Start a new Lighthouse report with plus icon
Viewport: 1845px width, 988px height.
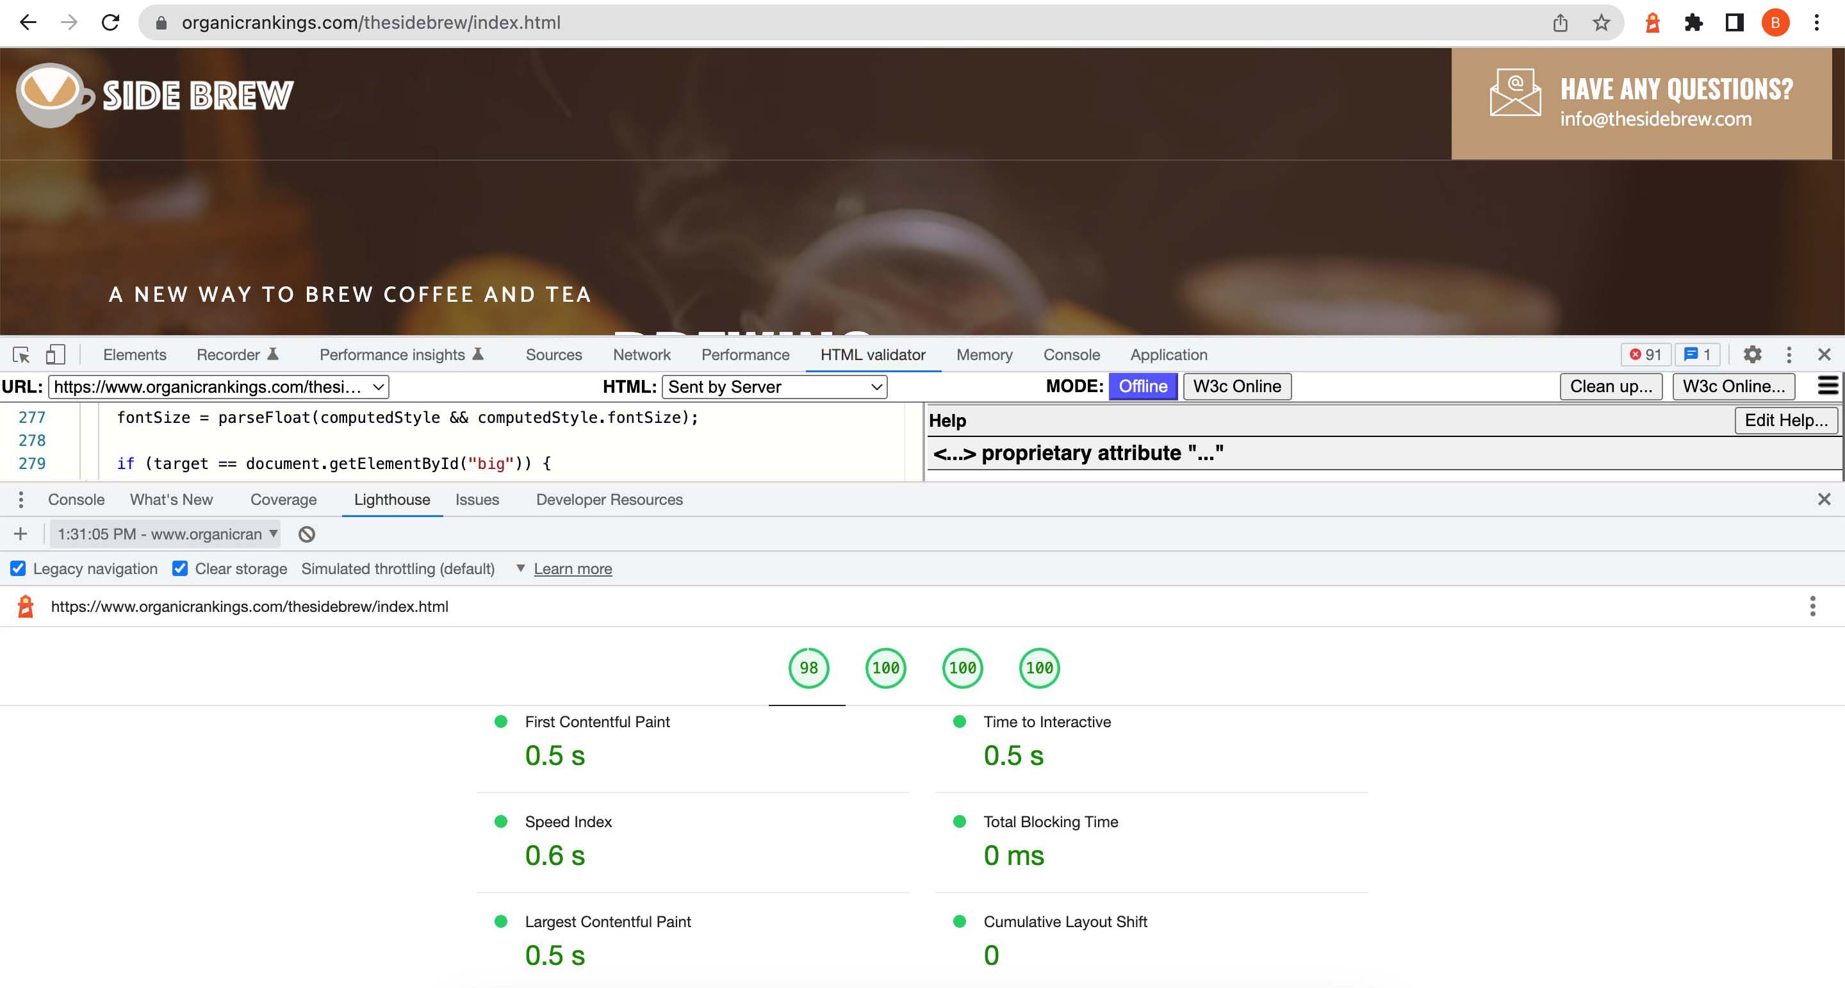[20, 534]
